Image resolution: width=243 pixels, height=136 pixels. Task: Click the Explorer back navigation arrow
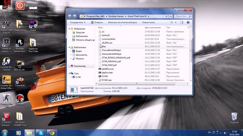[x=70, y=16]
